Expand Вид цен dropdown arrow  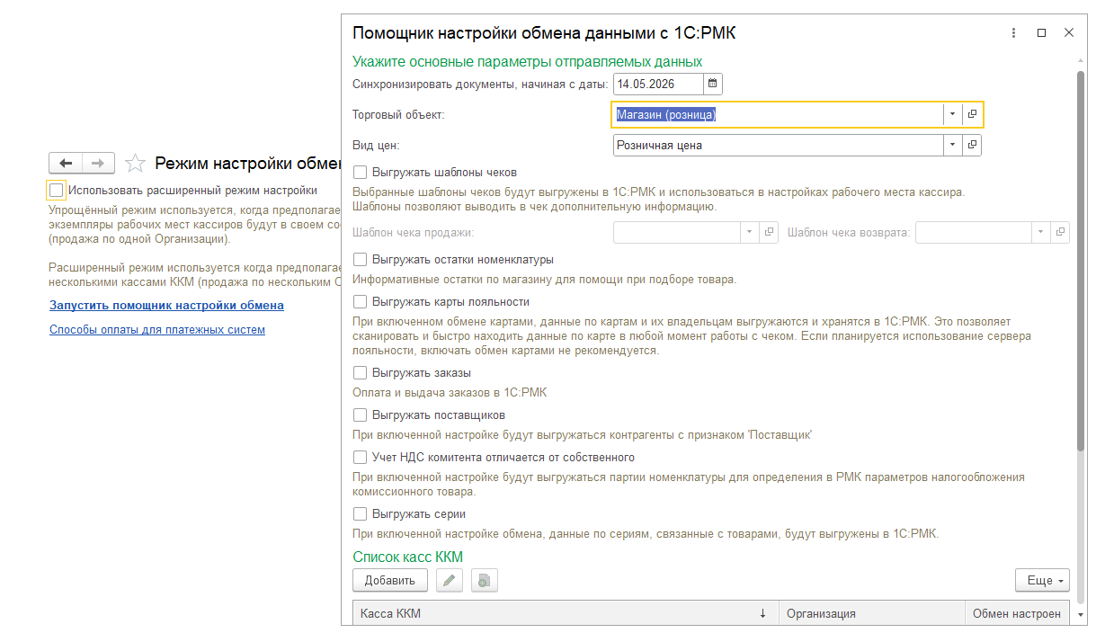952,145
